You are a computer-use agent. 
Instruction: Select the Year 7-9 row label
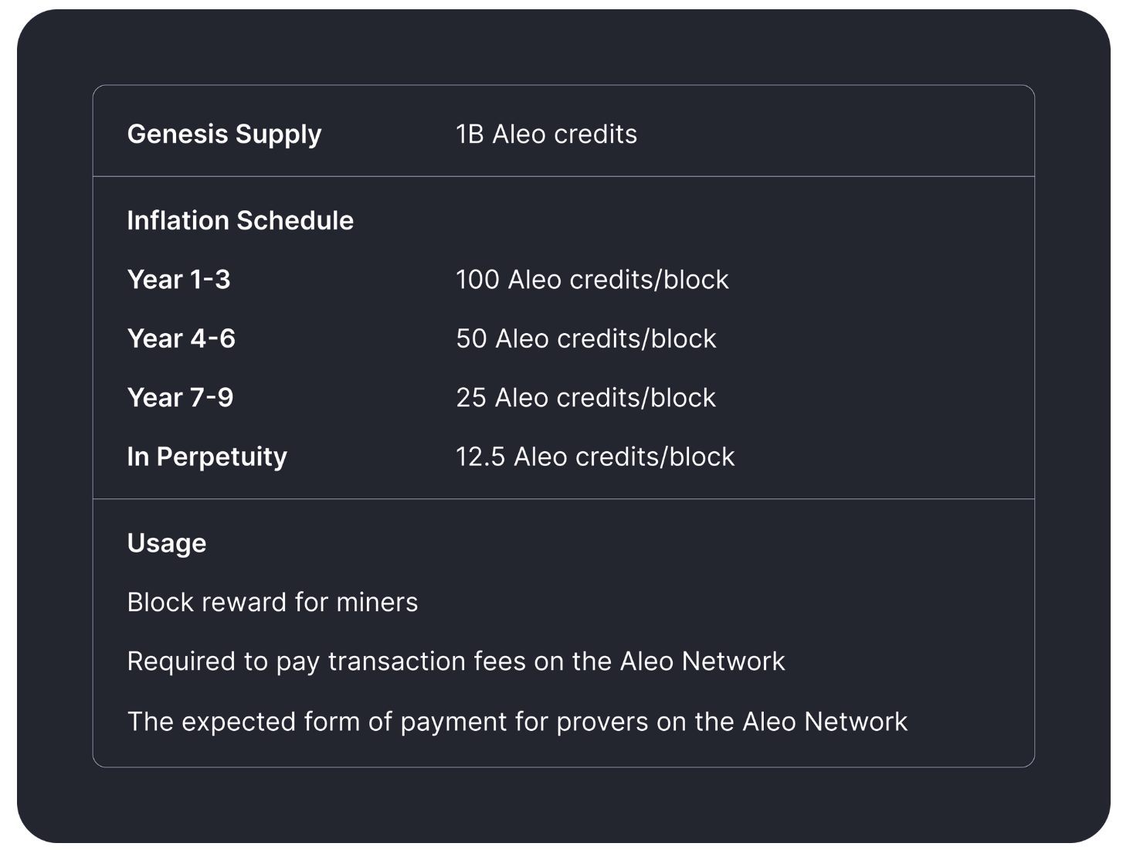click(x=180, y=398)
